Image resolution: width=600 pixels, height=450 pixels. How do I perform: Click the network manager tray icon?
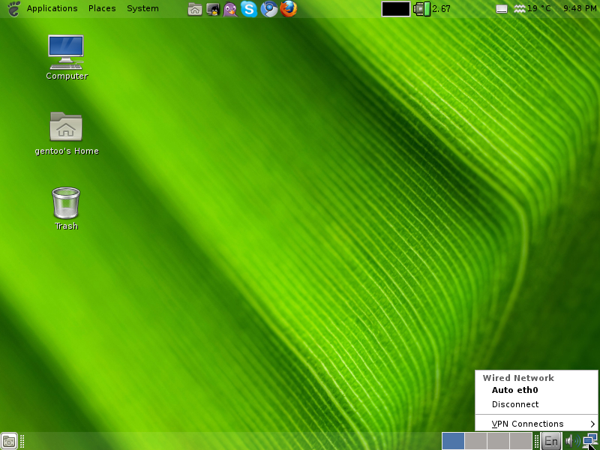coord(589,441)
